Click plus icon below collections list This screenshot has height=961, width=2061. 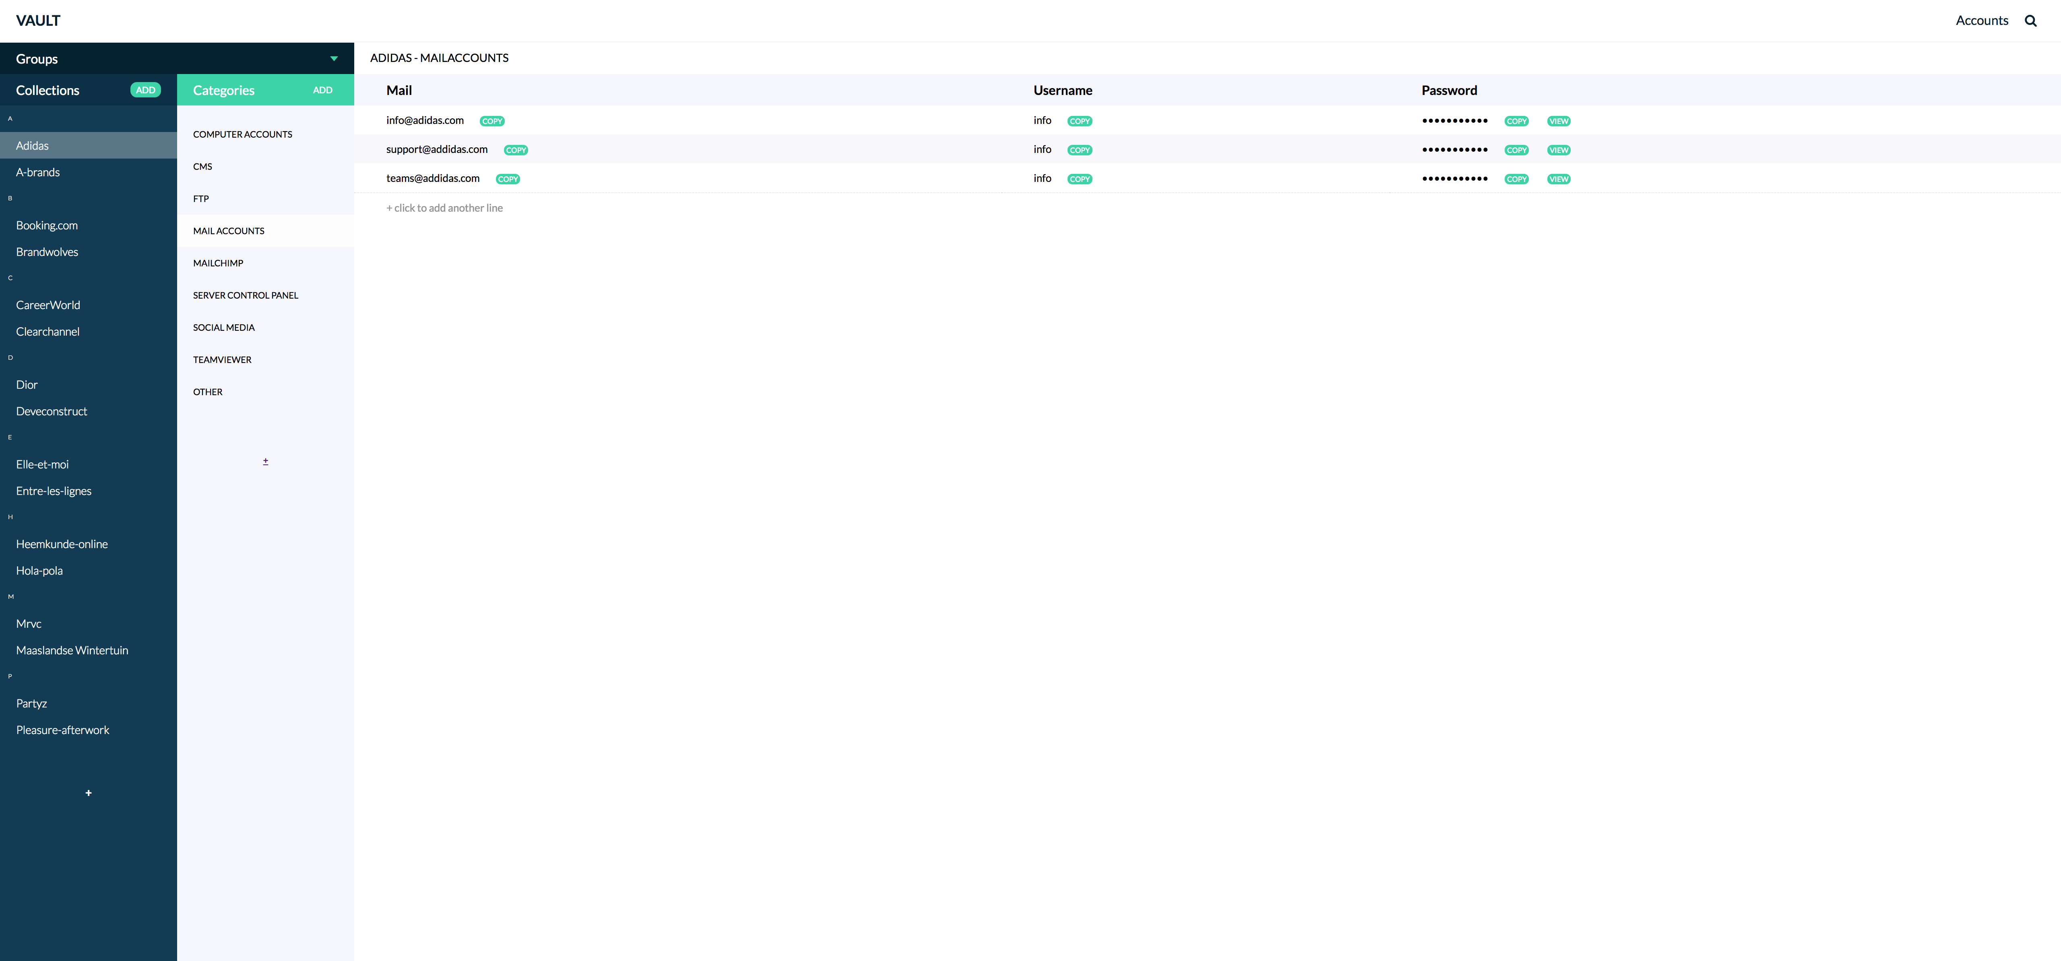click(x=89, y=793)
